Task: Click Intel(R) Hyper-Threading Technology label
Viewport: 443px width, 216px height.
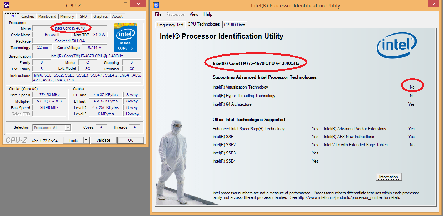Action: pyautogui.click(x=244, y=96)
